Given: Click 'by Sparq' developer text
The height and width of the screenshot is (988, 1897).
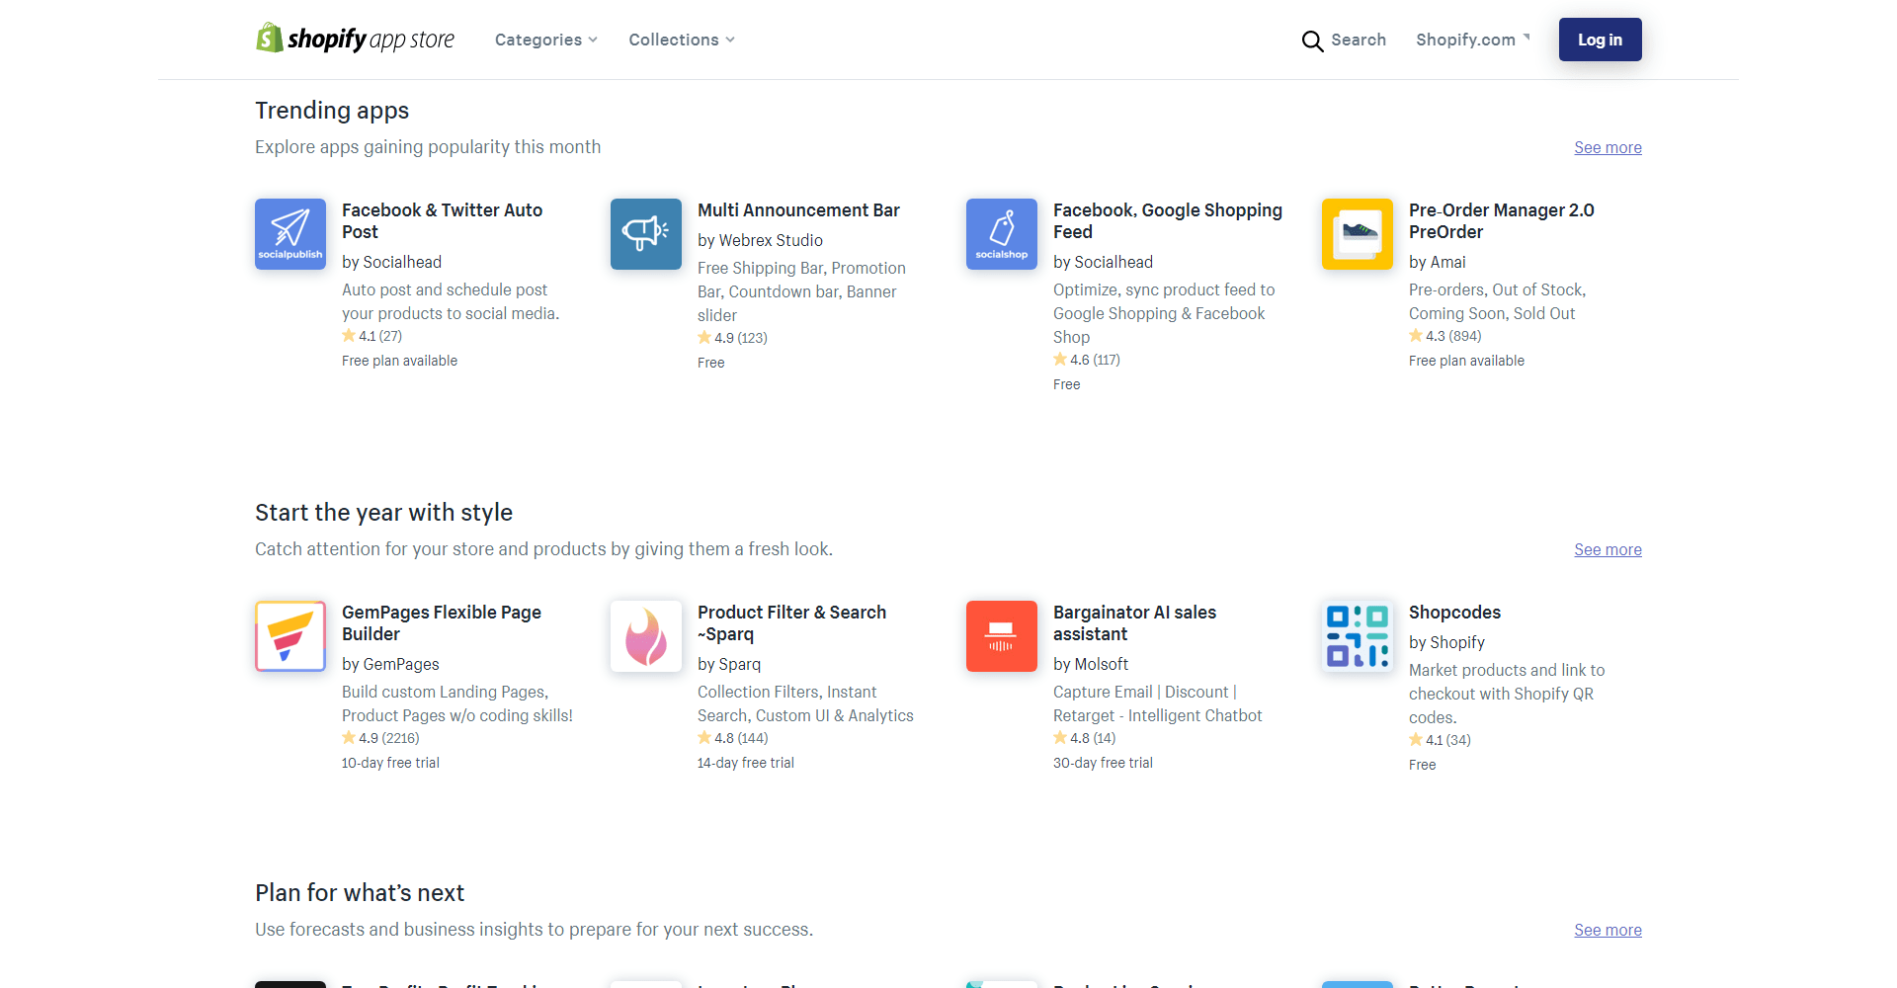Looking at the screenshot, I should 729,664.
